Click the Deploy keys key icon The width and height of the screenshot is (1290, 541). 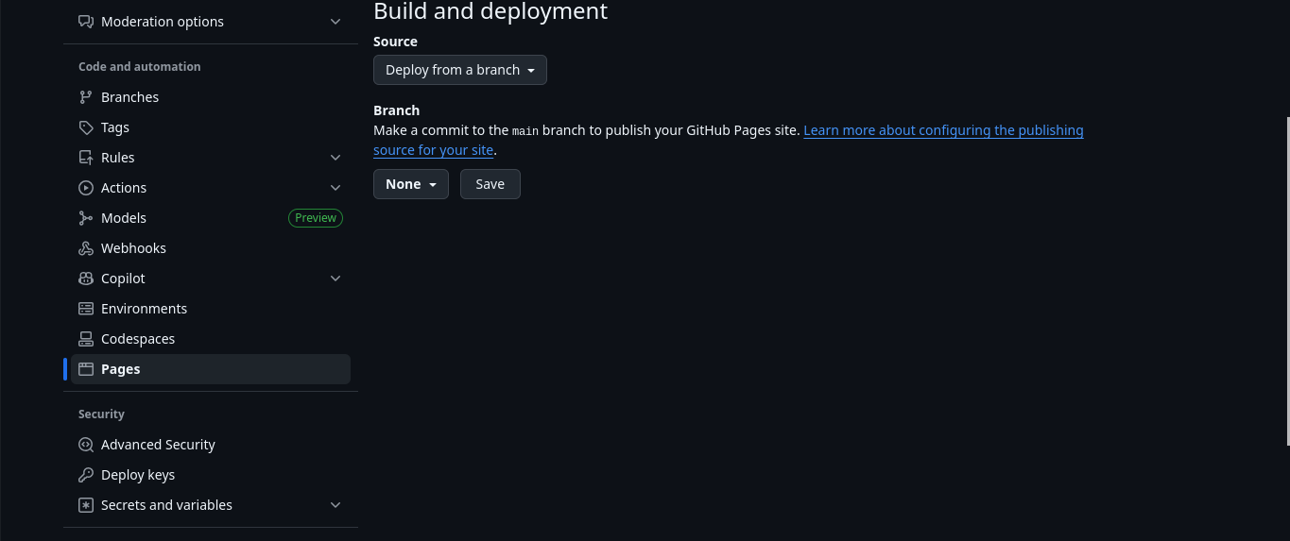click(x=86, y=475)
